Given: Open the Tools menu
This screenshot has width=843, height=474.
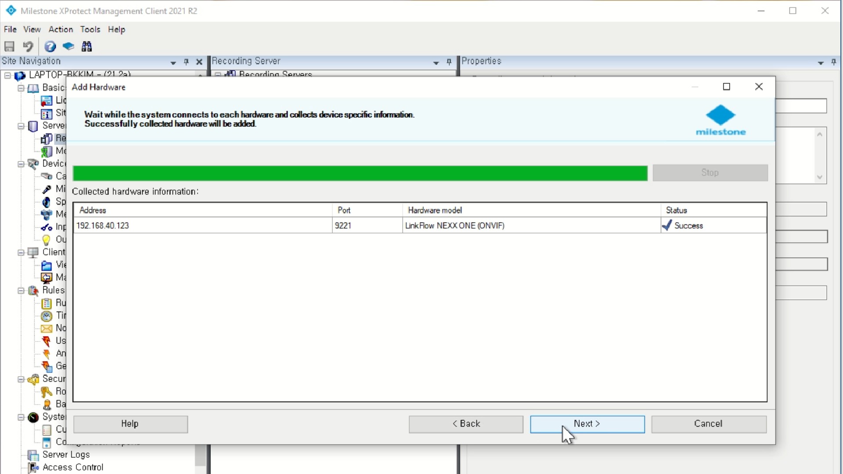Looking at the screenshot, I should (90, 29).
